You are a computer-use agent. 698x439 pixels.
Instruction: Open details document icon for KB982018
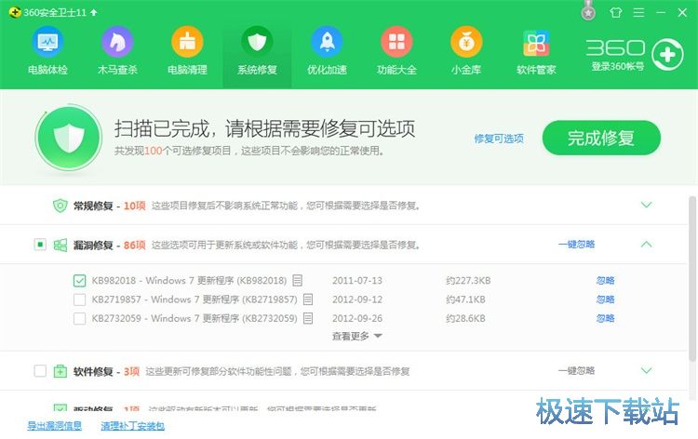298,280
